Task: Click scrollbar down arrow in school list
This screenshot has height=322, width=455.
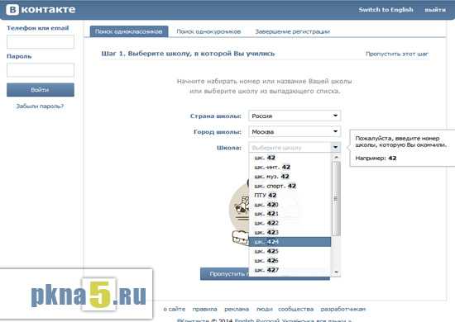Action: coord(336,272)
